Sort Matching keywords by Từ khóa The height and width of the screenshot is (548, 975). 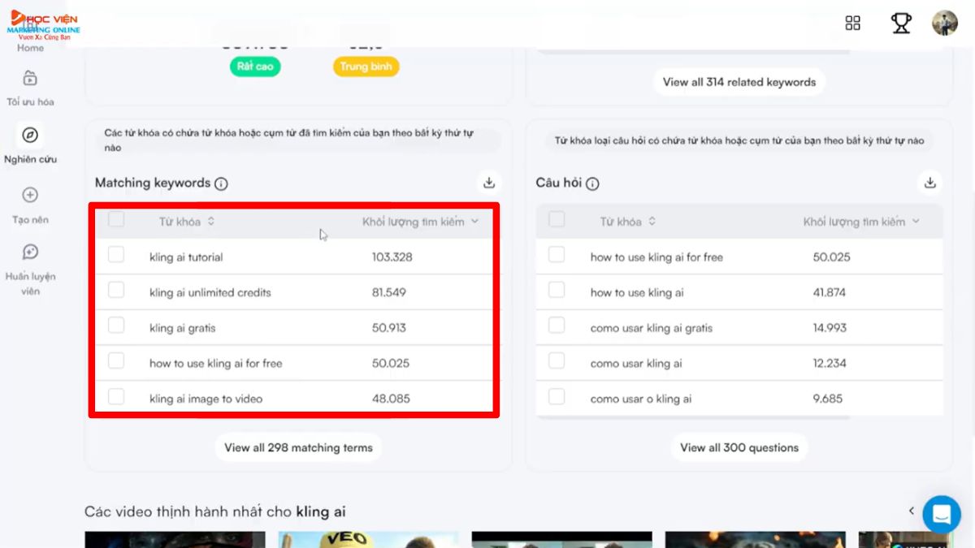pyautogui.click(x=186, y=222)
